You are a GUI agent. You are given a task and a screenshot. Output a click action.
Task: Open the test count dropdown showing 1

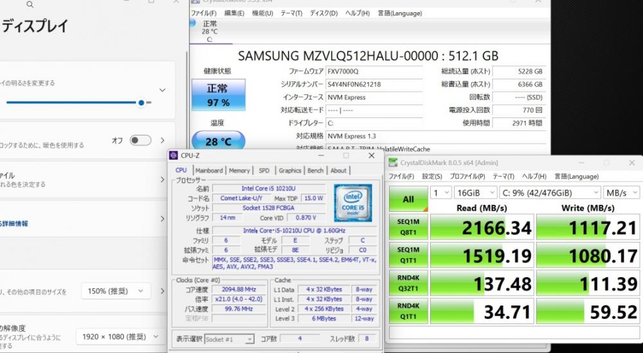coord(440,193)
